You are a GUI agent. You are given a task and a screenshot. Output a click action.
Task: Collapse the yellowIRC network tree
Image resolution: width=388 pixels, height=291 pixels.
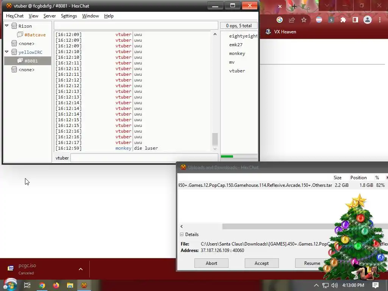coord(7,52)
